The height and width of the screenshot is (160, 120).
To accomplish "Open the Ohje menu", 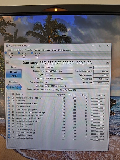I will [x=54, y=50].
